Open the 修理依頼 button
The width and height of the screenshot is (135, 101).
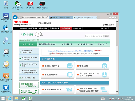coord(92,66)
